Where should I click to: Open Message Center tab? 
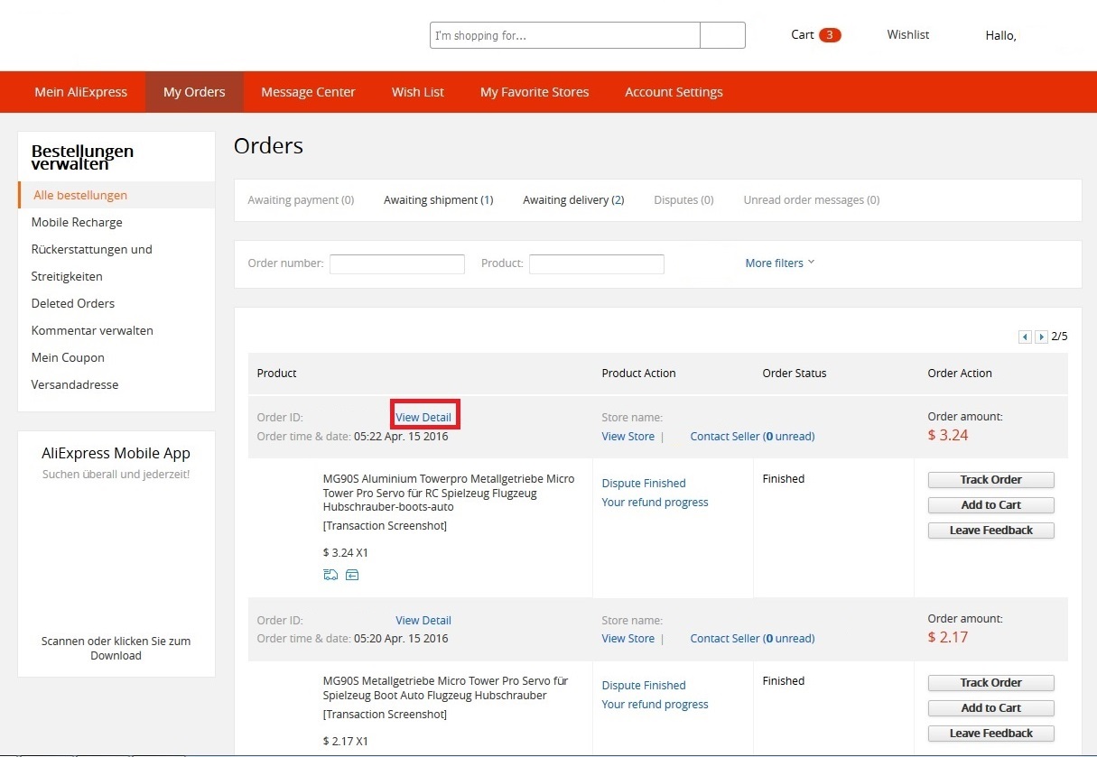click(x=308, y=92)
